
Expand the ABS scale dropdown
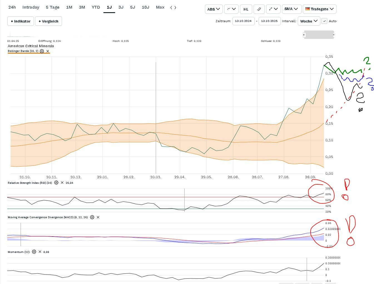(x=214, y=9)
